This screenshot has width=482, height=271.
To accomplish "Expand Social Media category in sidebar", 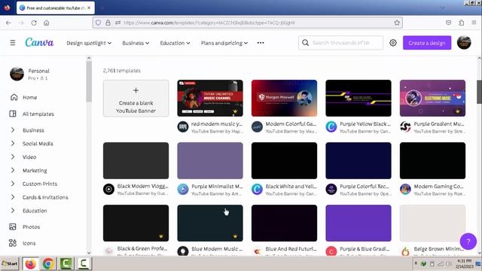I will [13, 144].
